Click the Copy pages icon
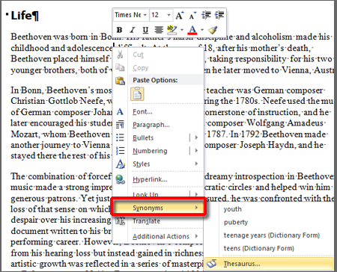Screen dimensions: 337x272 [120, 67]
